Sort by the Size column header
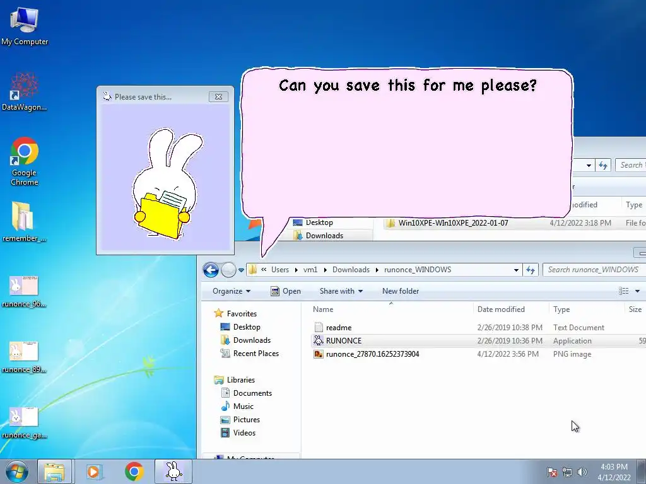 635,309
